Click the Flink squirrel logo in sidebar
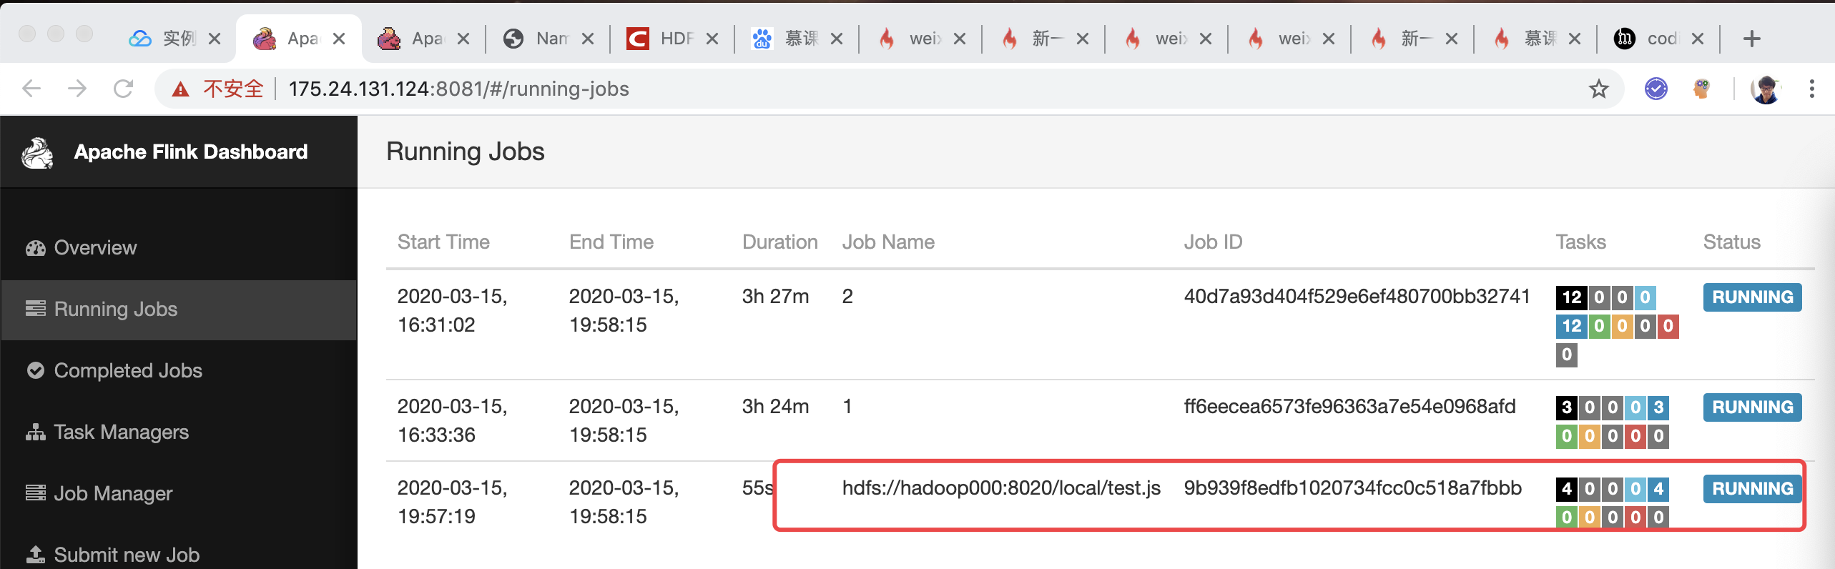The width and height of the screenshot is (1835, 569). pyautogui.click(x=38, y=153)
